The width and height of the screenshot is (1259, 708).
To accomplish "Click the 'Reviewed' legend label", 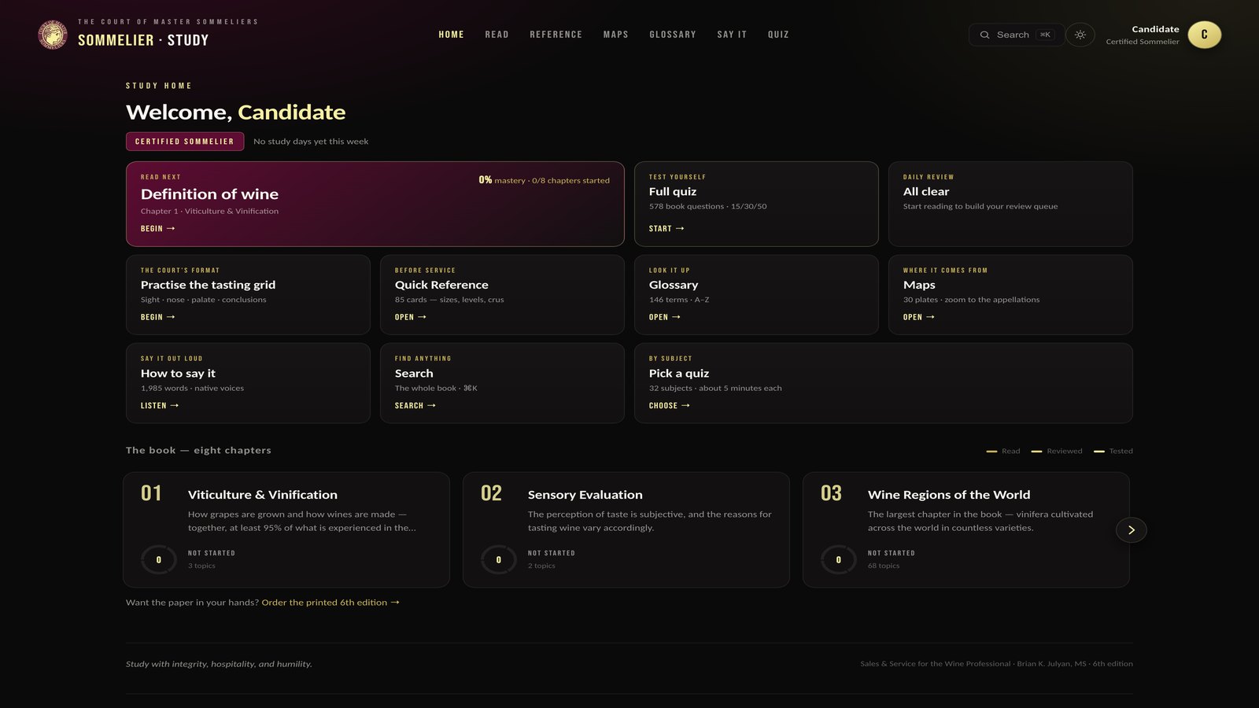I will point(1065,451).
